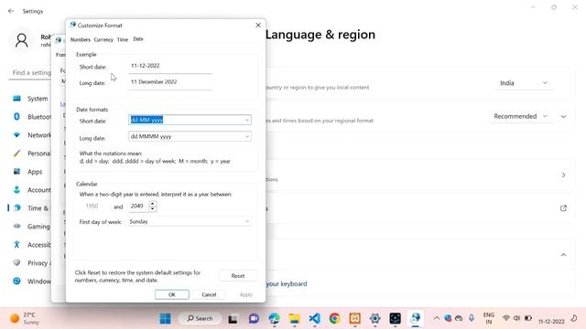Screen dimensions: 586x329
Task: Select Time & language via the globe icon
Action: [x=16, y=208]
